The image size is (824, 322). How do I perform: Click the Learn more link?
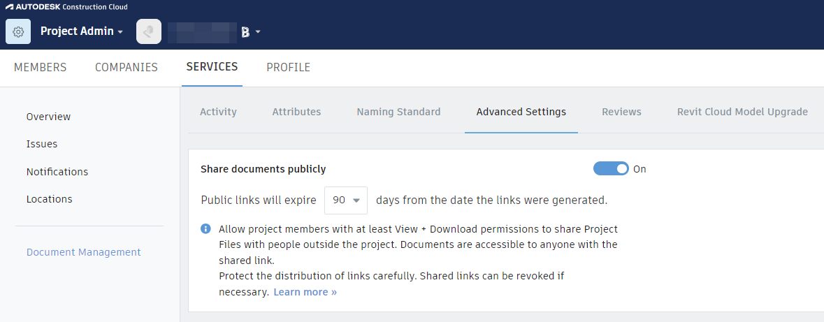[x=305, y=292]
